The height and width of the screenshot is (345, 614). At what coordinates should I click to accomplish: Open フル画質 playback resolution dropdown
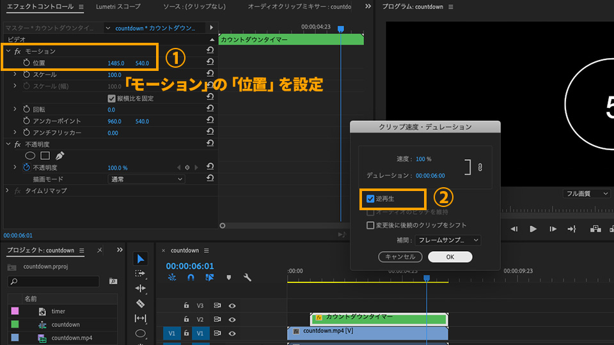586,194
